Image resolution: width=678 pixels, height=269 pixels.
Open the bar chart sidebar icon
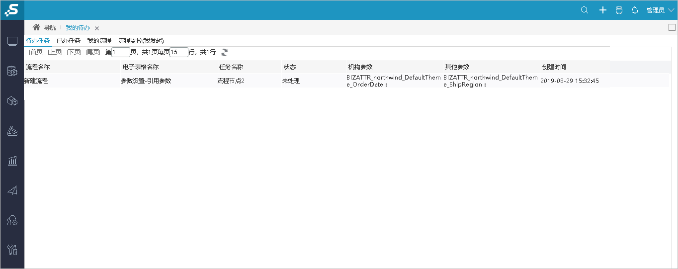point(12,161)
